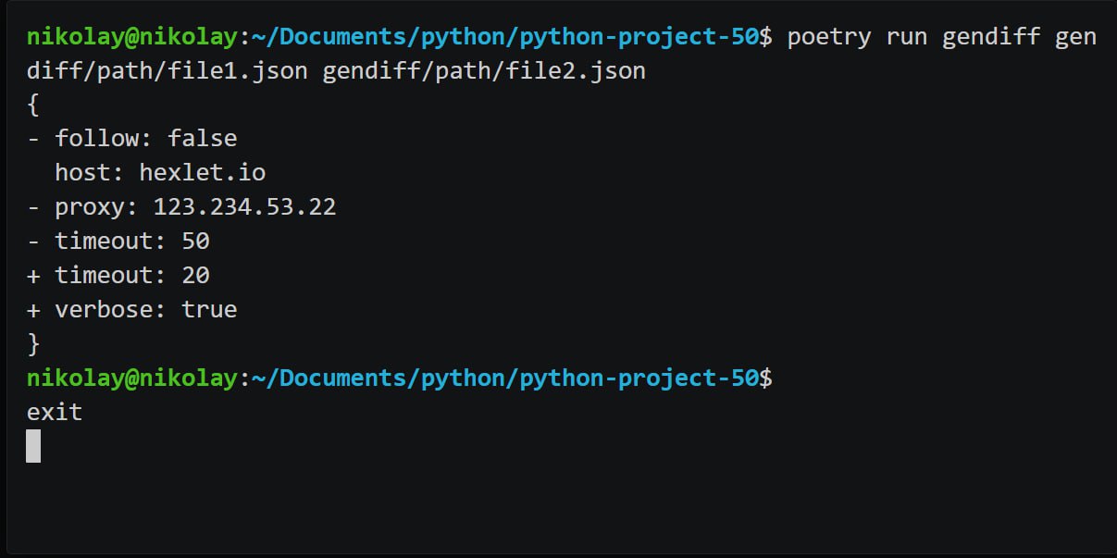This screenshot has width=1117, height=558.
Task: Click the '+ timeout: 20' line
Action: click(x=118, y=276)
